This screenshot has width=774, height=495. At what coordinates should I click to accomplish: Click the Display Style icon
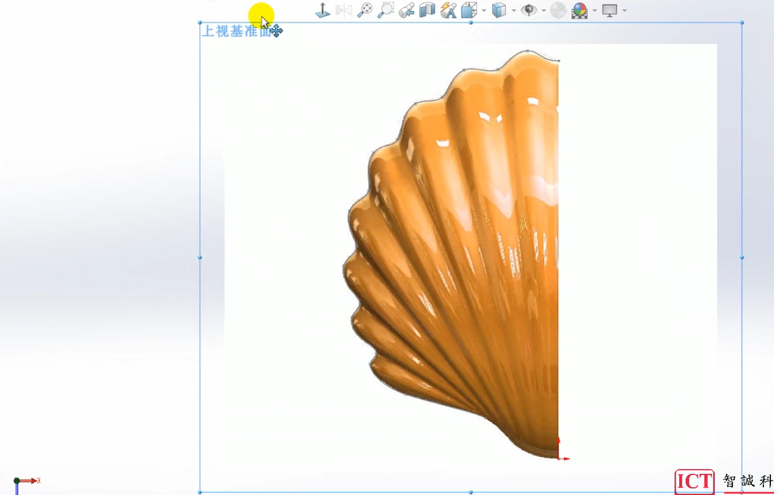499,10
